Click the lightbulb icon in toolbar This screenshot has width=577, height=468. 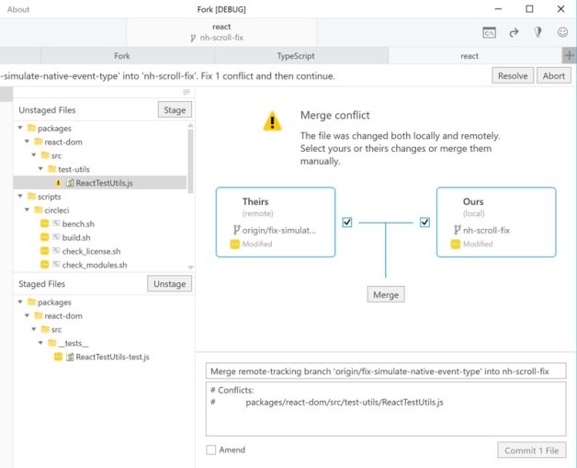pyautogui.click(x=538, y=32)
